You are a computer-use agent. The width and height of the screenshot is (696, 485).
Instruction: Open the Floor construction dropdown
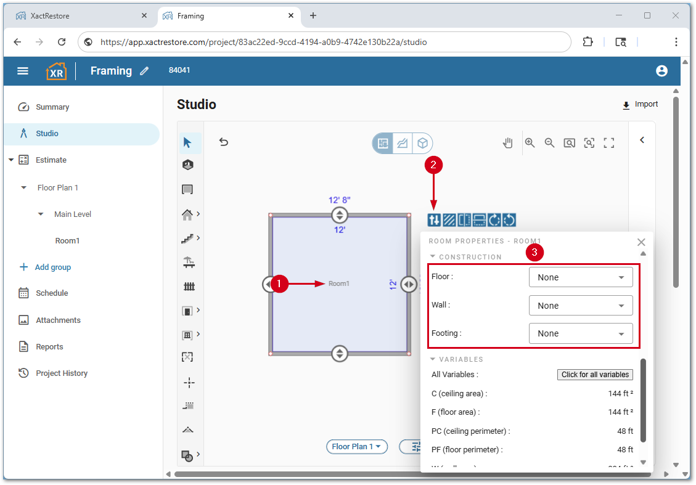[581, 277]
